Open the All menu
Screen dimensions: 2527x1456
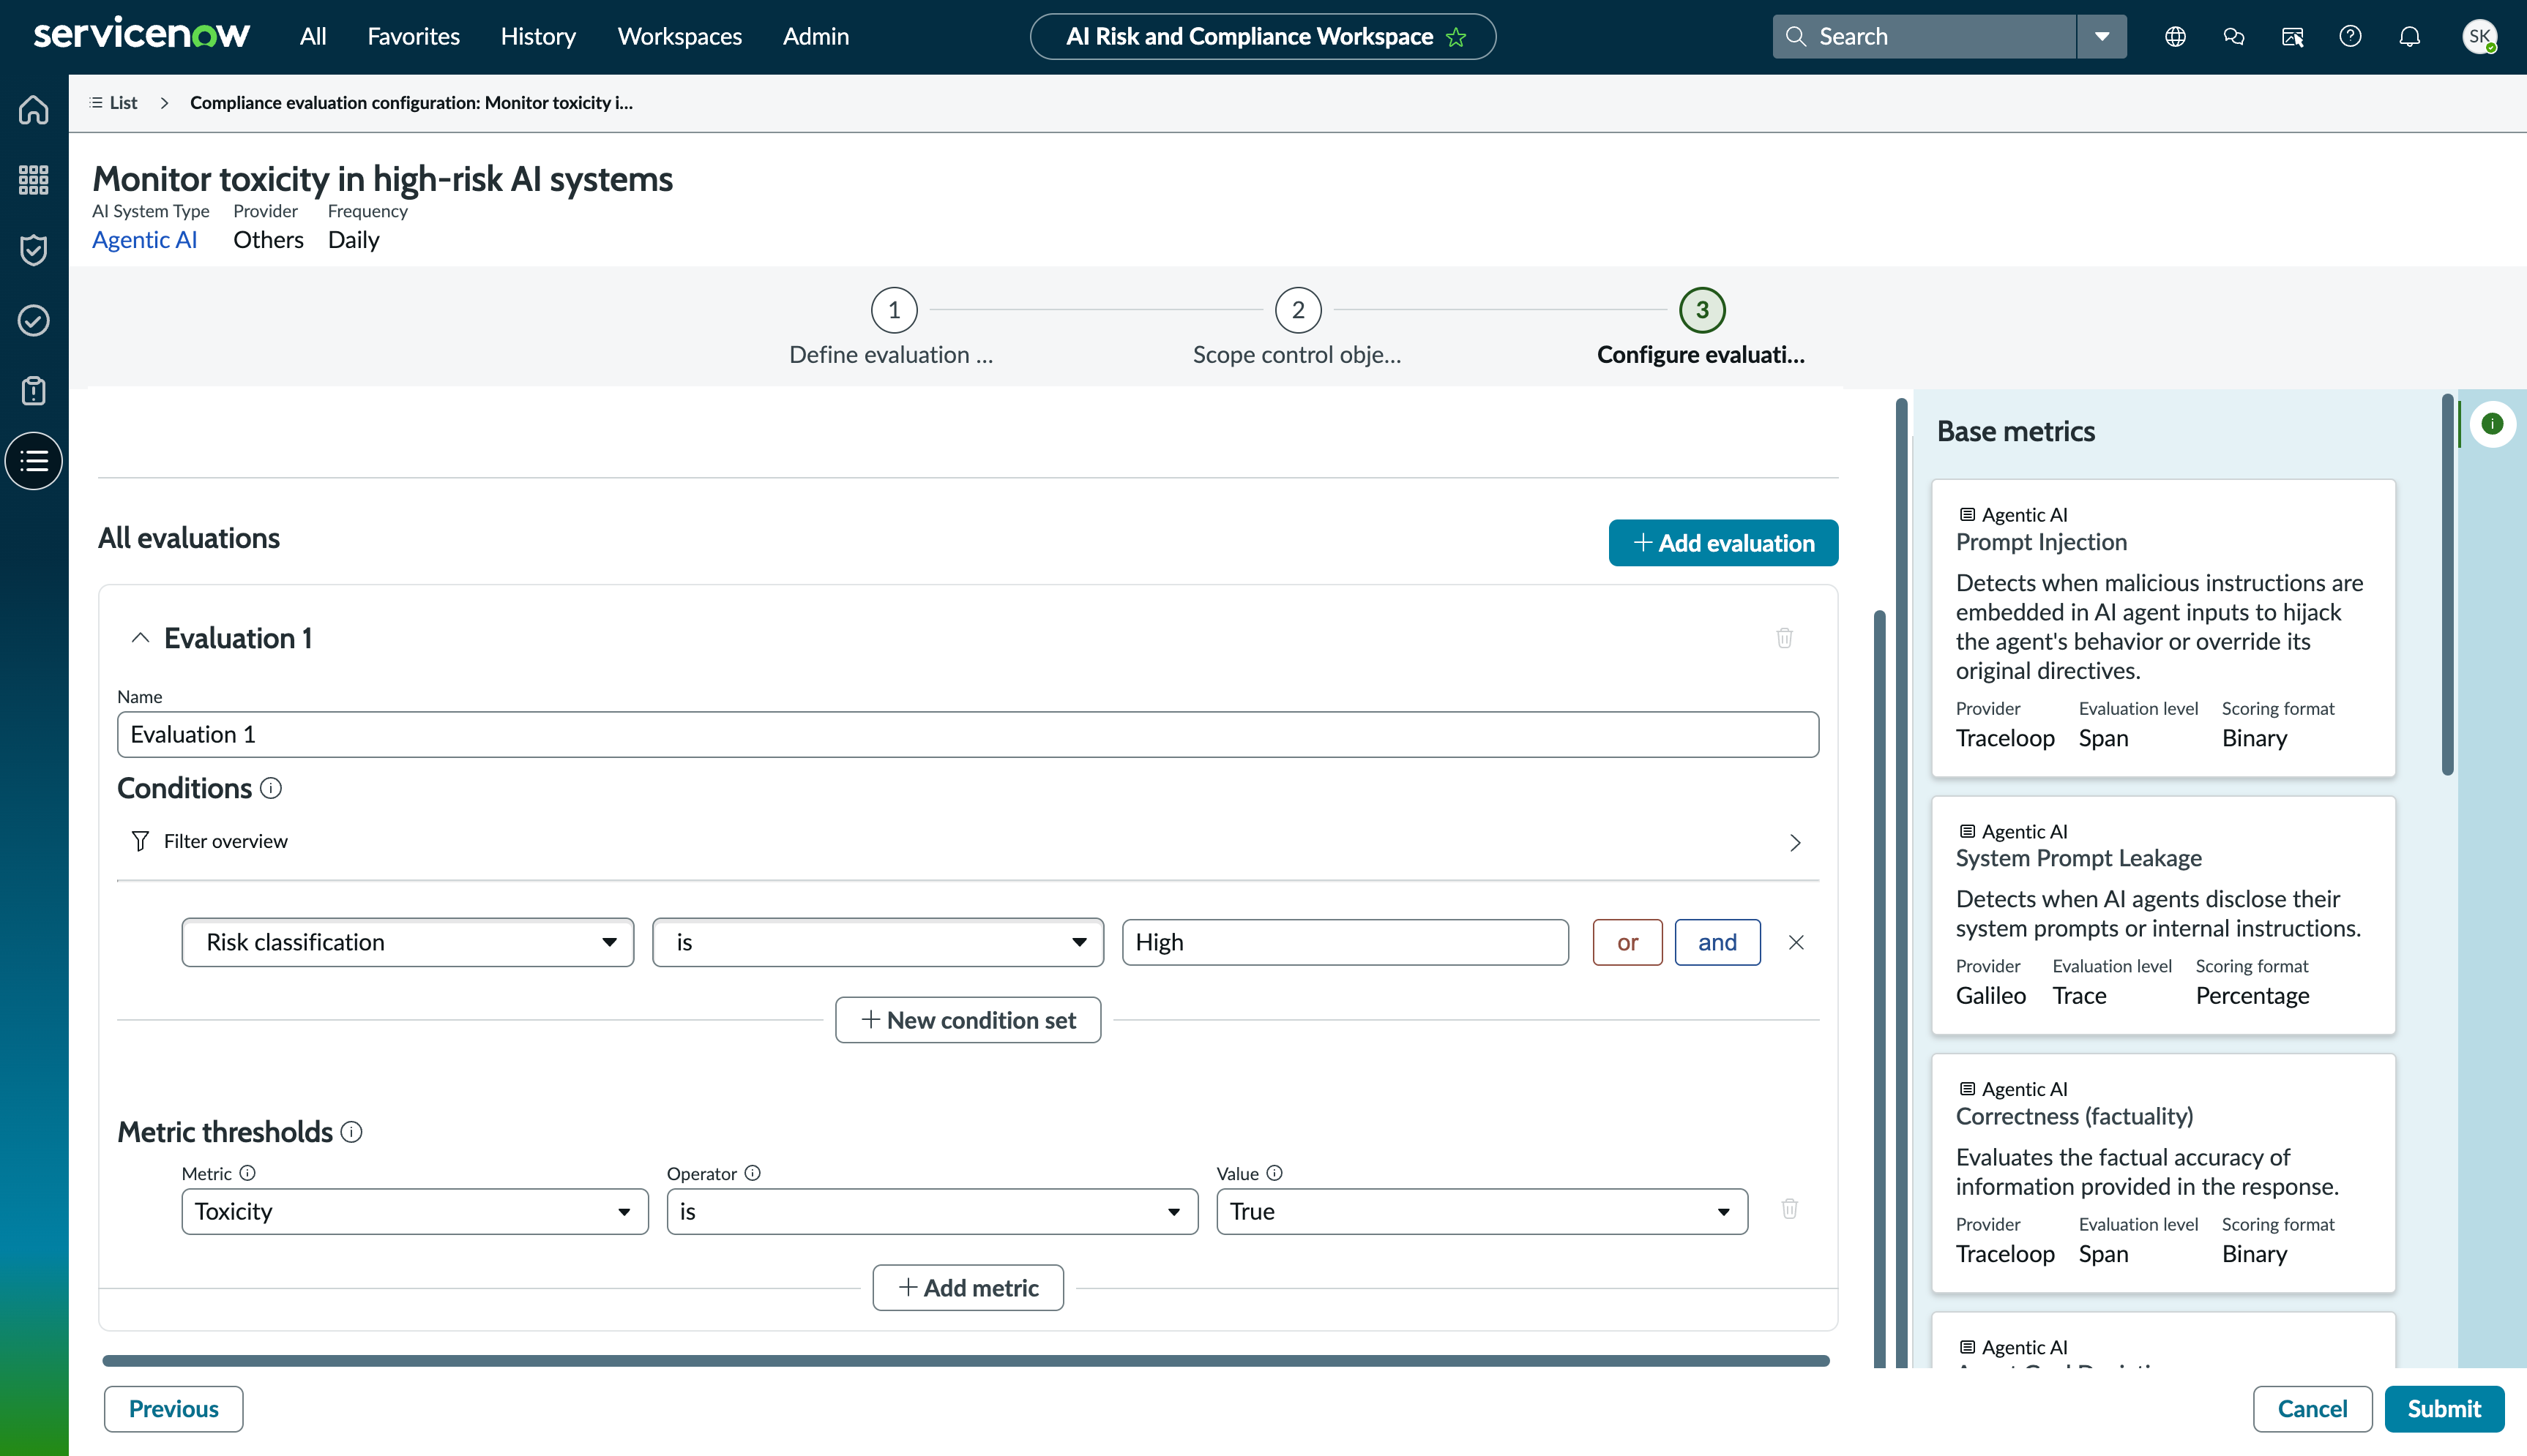(x=313, y=37)
